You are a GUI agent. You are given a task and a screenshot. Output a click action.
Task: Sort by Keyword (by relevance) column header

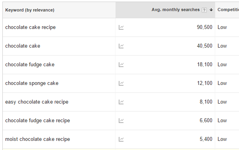click(30, 10)
